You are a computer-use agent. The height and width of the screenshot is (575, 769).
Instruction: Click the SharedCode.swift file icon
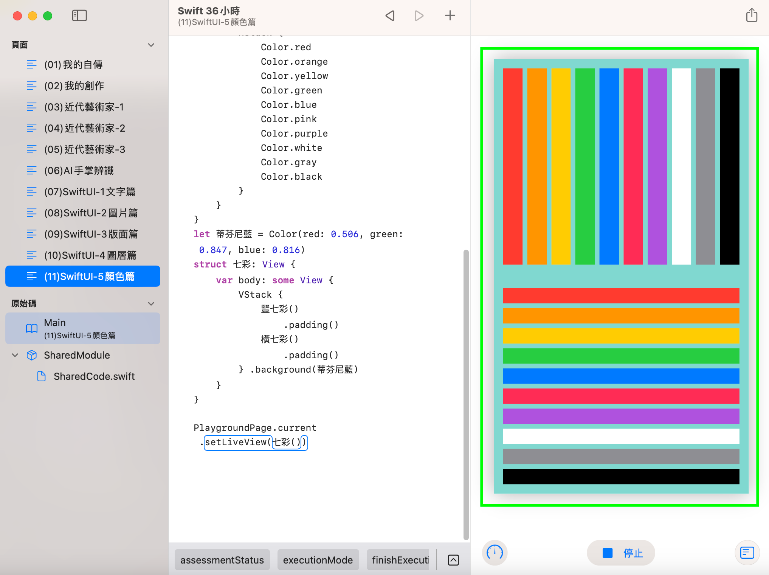pos(42,376)
